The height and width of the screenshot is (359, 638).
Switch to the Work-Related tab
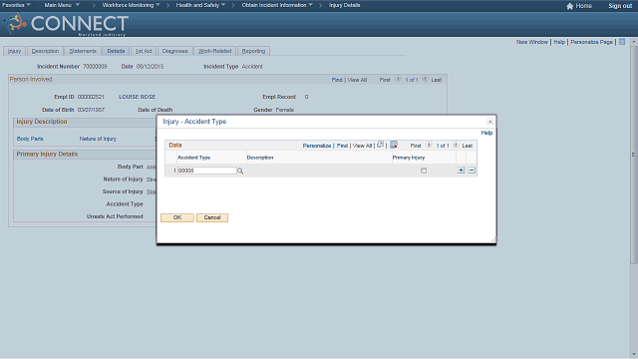tap(214, 51)
